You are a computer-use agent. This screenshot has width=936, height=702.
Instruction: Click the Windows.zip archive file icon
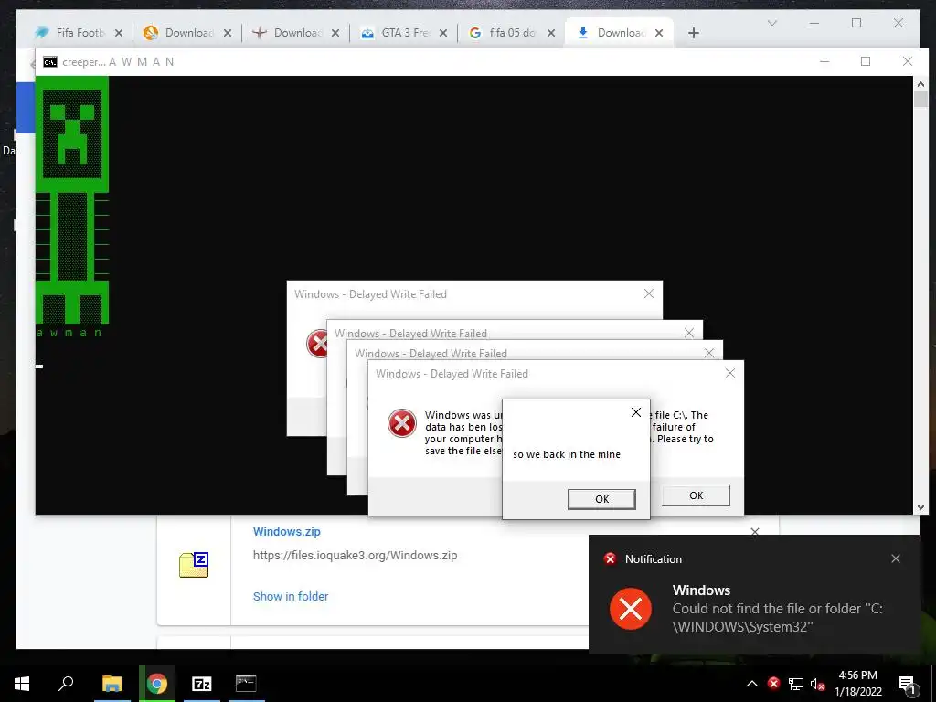(194, 565)
